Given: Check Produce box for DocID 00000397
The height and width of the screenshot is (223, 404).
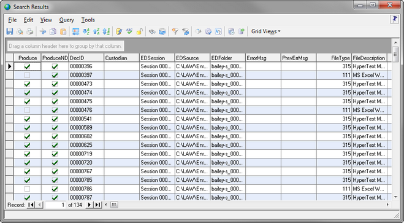Looking at the screenshot, I should click(27, 75).
